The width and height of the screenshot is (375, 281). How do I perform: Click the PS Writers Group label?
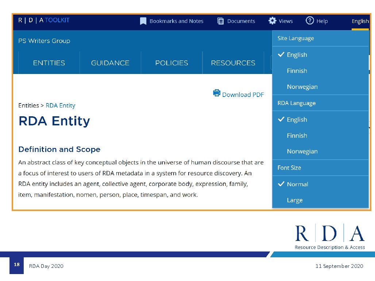click(x=44, y=41)
